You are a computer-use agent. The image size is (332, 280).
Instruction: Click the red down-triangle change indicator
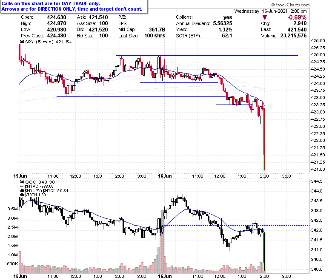tap(264, 17)
